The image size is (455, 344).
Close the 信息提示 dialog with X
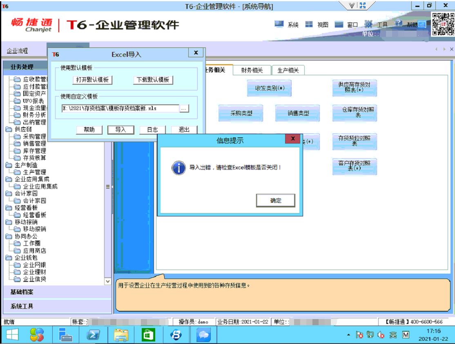coord(293,139)
